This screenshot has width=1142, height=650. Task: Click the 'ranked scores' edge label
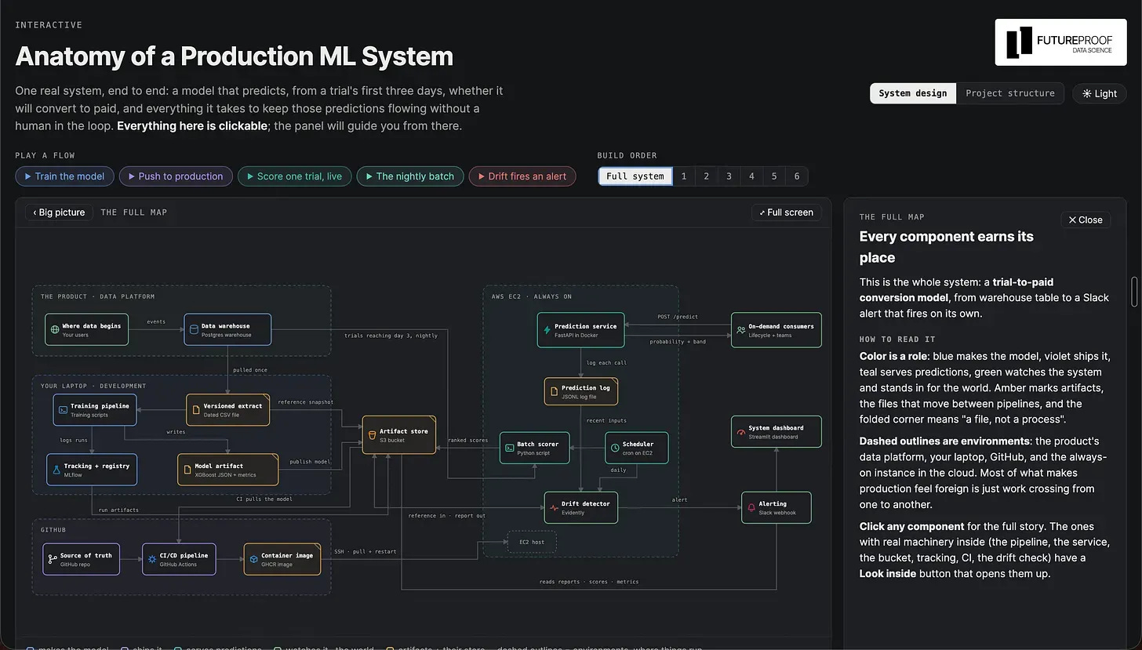(x=467, y=441)
